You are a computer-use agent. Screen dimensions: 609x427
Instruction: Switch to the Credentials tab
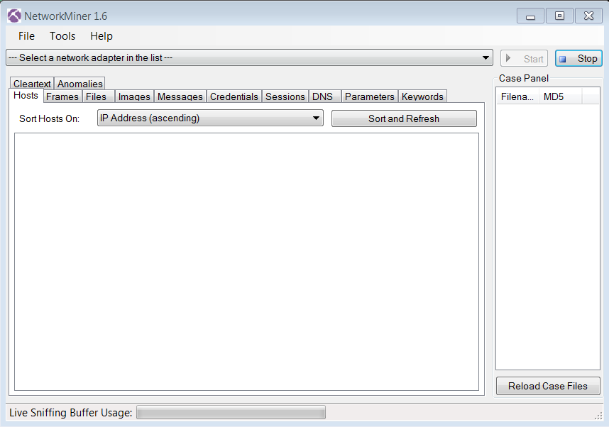(x=234, y=96)
